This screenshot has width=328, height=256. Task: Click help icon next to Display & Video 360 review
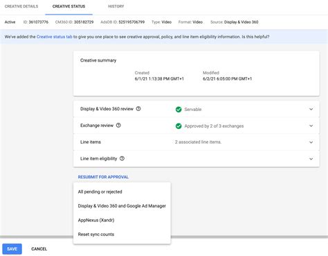click(x=138, y=109)
